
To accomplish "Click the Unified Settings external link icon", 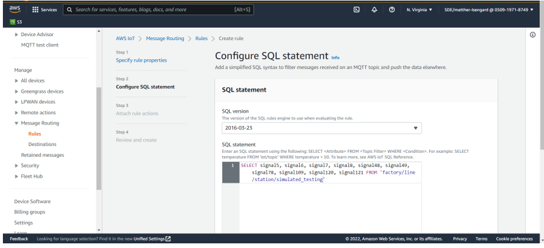I will coord(168,239).
